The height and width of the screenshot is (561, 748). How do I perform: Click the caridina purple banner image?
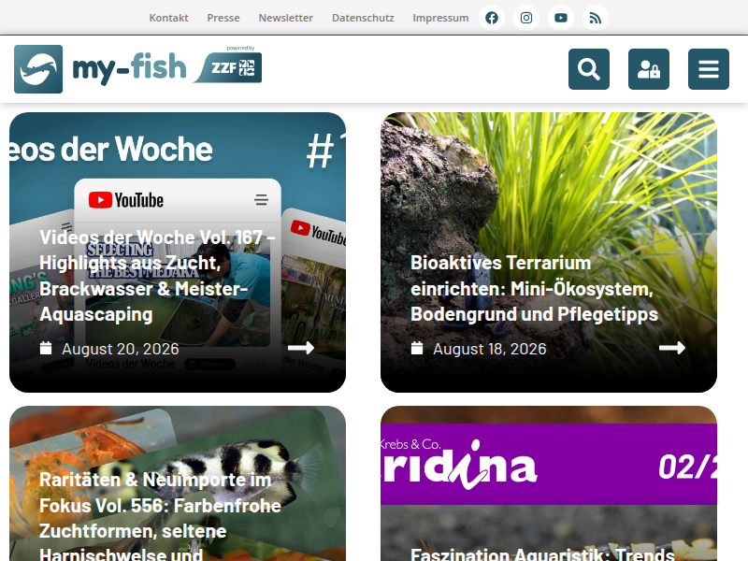(x=549, y=464)
